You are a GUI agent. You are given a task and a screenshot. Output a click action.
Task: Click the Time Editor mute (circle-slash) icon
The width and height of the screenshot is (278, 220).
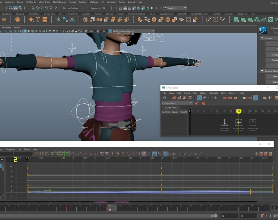(x=165, y=98)
